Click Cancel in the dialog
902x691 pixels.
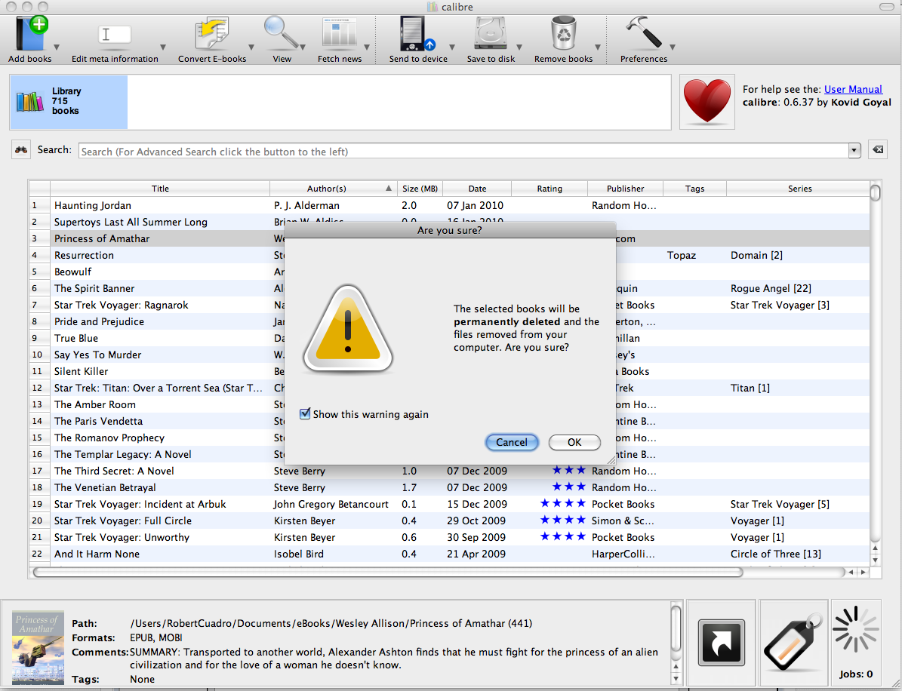pyautogui.click(x=512, y=442)
